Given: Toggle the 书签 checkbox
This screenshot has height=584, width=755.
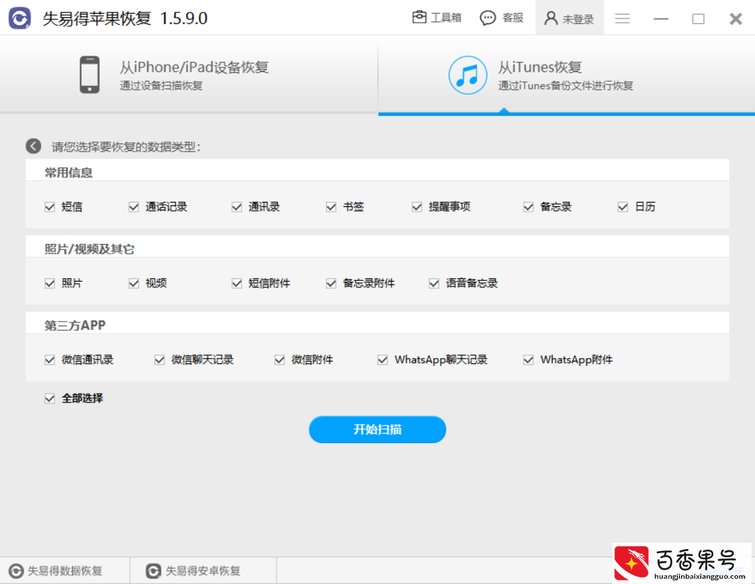Looking at the screenshot, I should point(331,207).
